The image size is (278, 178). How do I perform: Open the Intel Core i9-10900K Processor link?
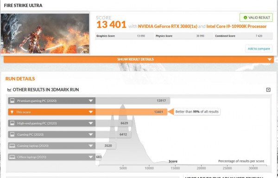[236, 26]
